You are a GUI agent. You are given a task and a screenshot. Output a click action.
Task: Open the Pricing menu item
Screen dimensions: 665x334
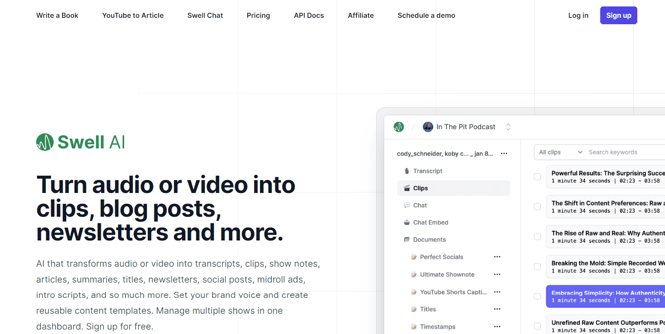pos(258,15)
